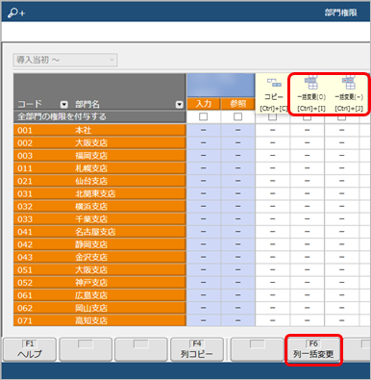The height and width of the screenshot is (380, 371).
Task: Select row 021 仙台支店
Action: pos(100,181)
